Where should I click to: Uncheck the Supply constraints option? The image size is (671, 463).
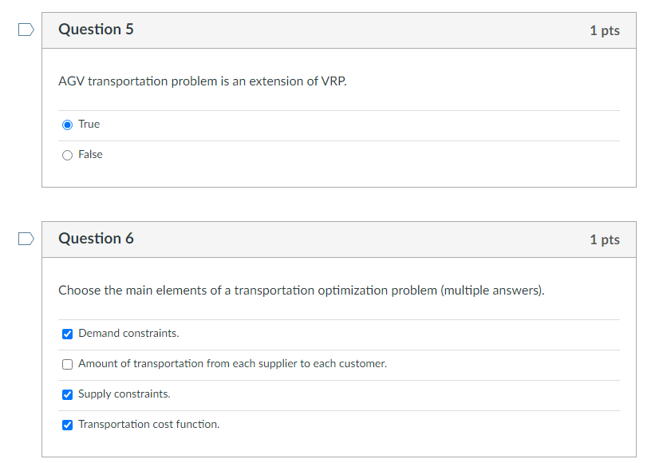[x=67, y=394]
